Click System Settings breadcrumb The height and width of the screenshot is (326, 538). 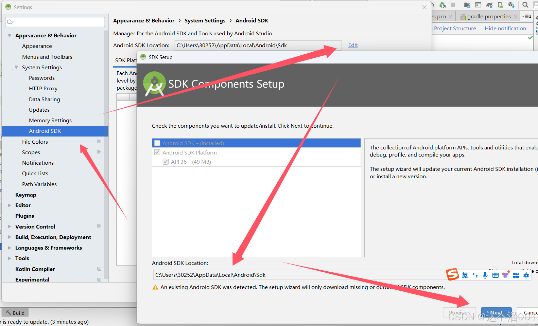[205, 20]
